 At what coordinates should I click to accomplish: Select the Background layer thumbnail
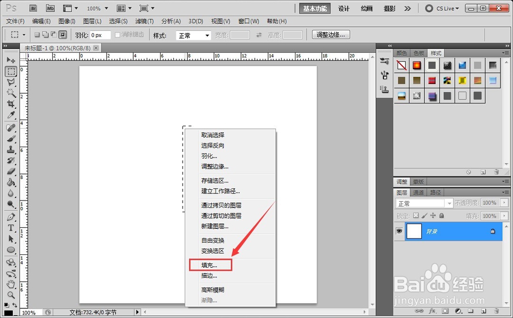(414, 231)
